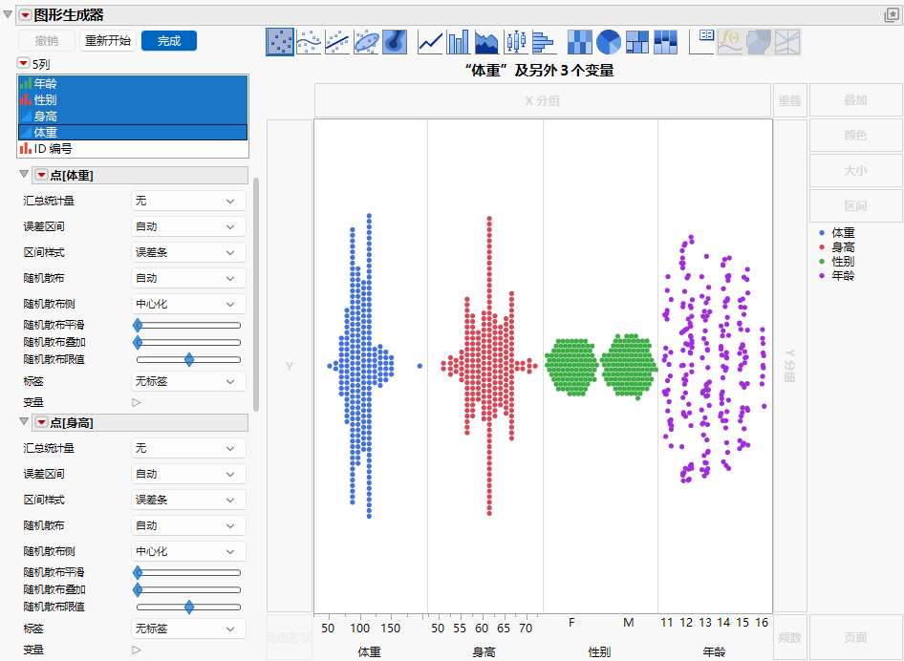Screen dimensions: 904x661
Task: Click 随机散布限值 slider in 点[体重]
Action: click(188, 359)
